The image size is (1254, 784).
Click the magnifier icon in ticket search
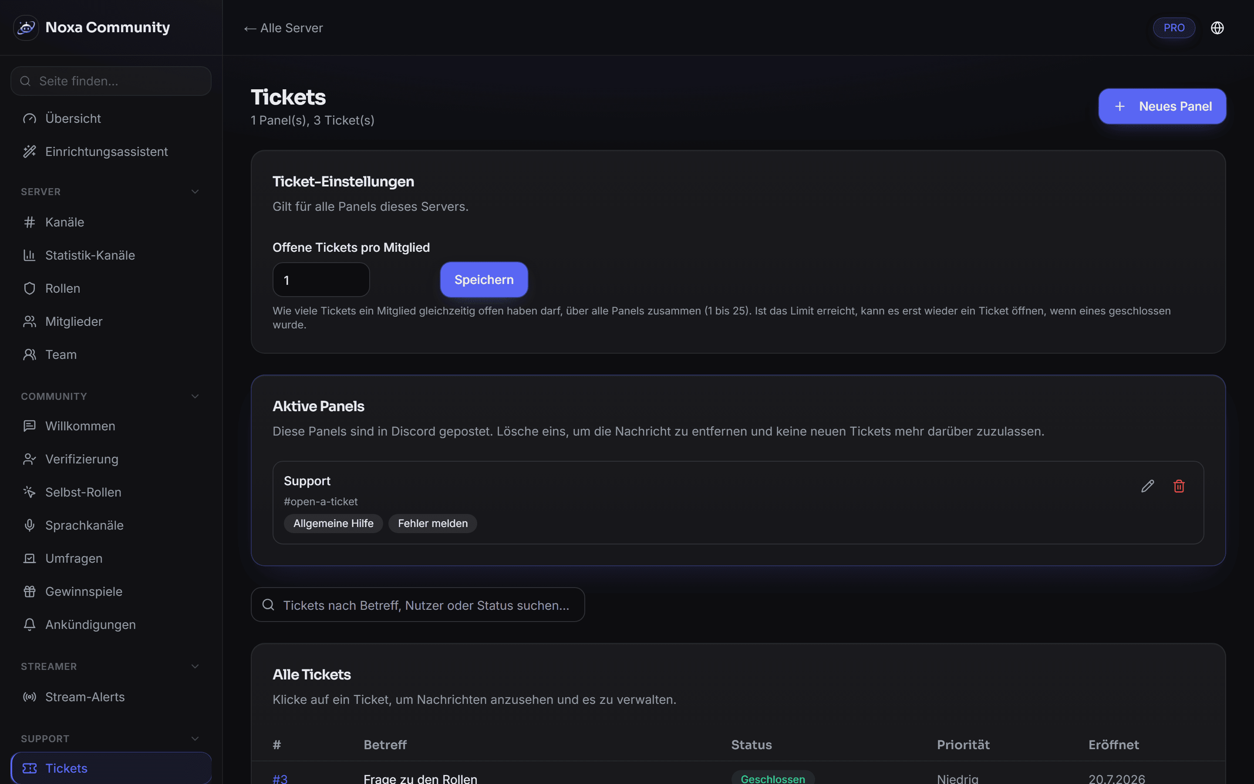tap(268, 605)
